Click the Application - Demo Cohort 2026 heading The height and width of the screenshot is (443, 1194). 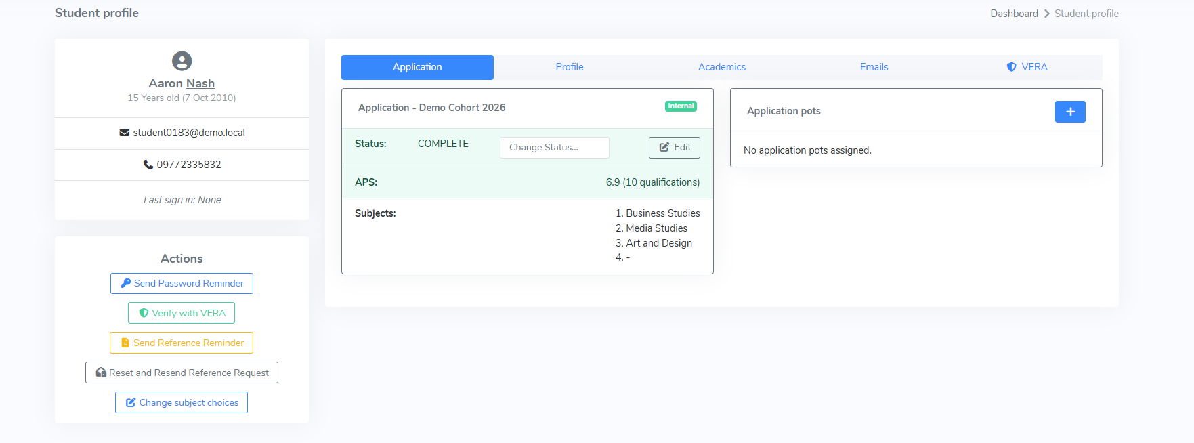click(432, 108)
